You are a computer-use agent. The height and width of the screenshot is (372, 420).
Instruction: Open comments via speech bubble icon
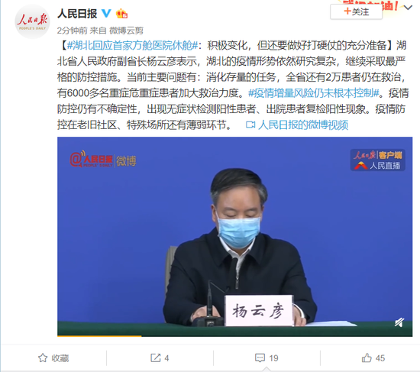pos(260,357)
